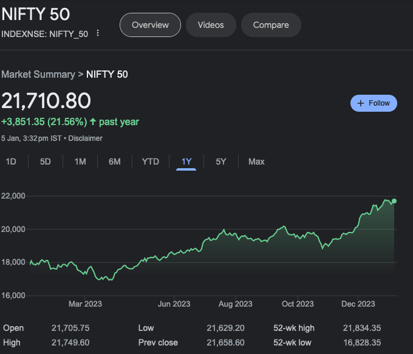Click the Follow button
This screenshot has height=354, width=413.
click(x=374, y=103)
